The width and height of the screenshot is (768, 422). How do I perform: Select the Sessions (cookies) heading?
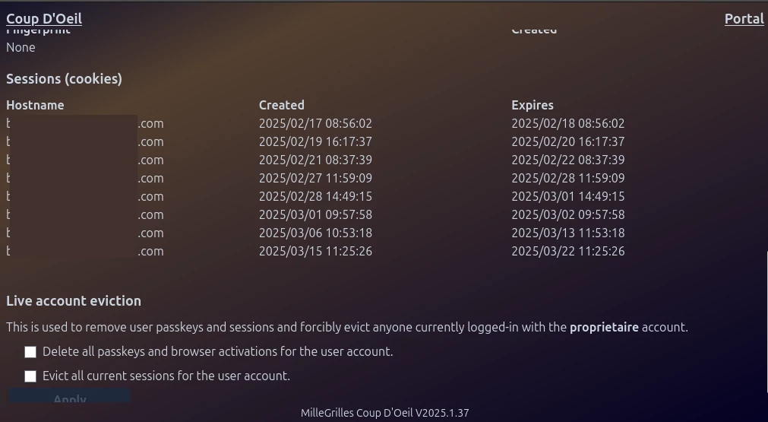point(64,79)
